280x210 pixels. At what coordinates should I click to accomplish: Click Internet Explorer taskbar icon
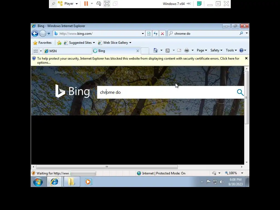pyautogui.click(x=54, y=182)
